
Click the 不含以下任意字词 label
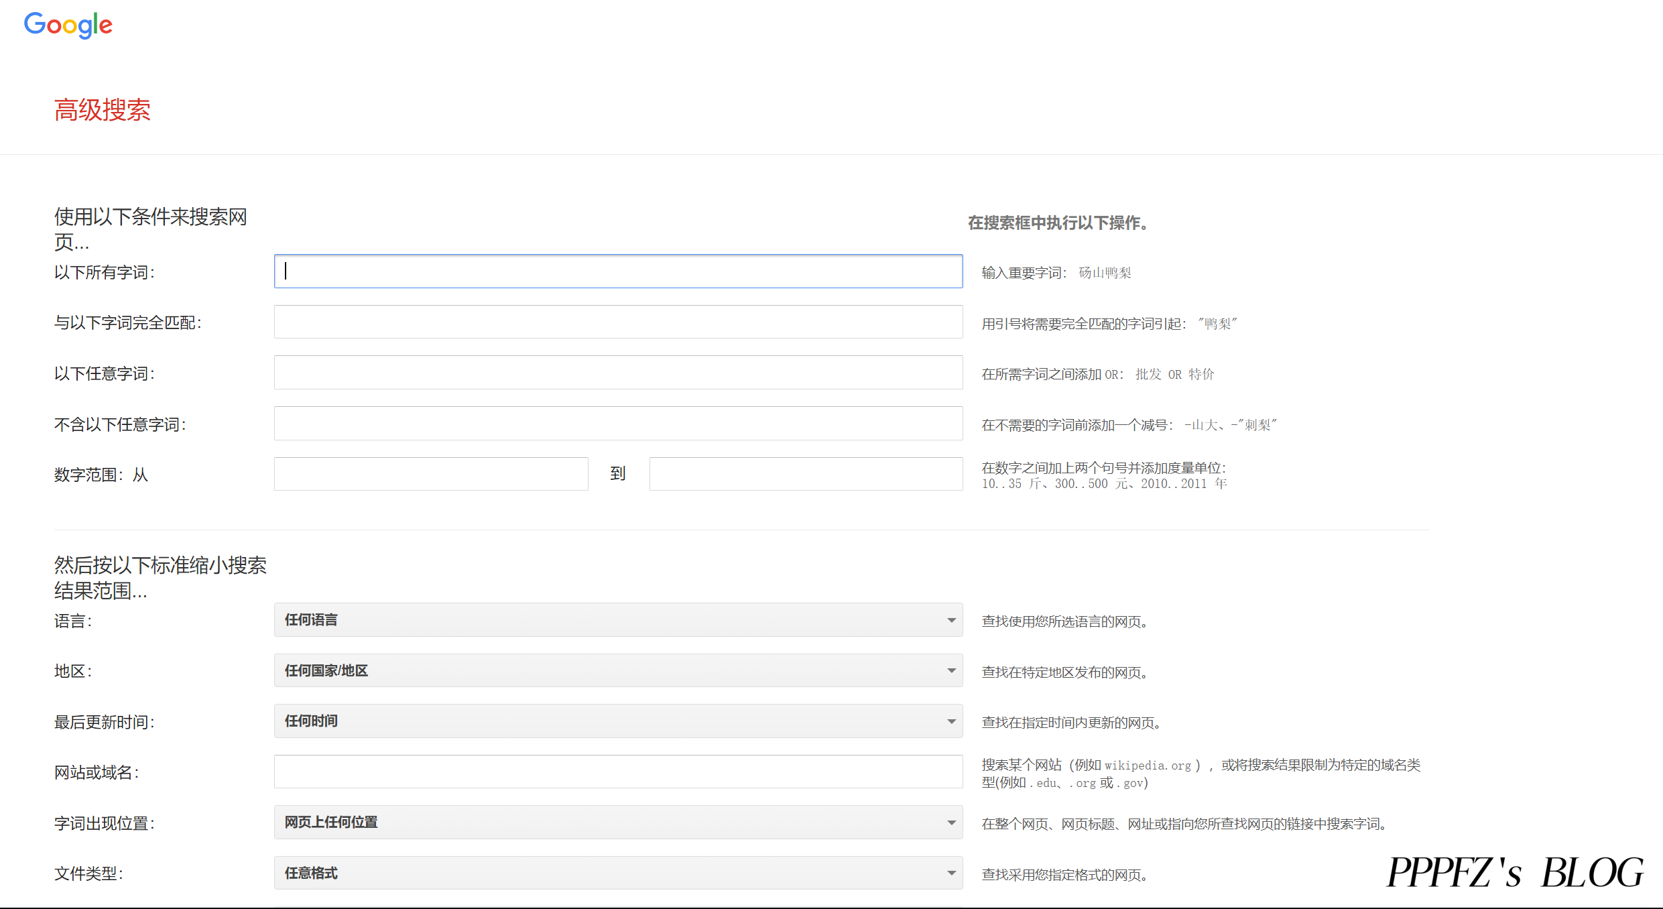pos(120,424)
